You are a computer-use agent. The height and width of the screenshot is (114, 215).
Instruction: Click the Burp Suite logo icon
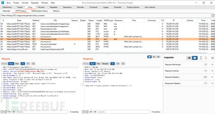pos(2,2)
